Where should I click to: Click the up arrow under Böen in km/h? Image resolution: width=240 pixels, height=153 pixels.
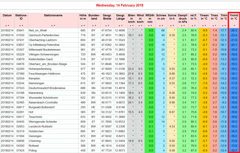click(x=130, y=26)
